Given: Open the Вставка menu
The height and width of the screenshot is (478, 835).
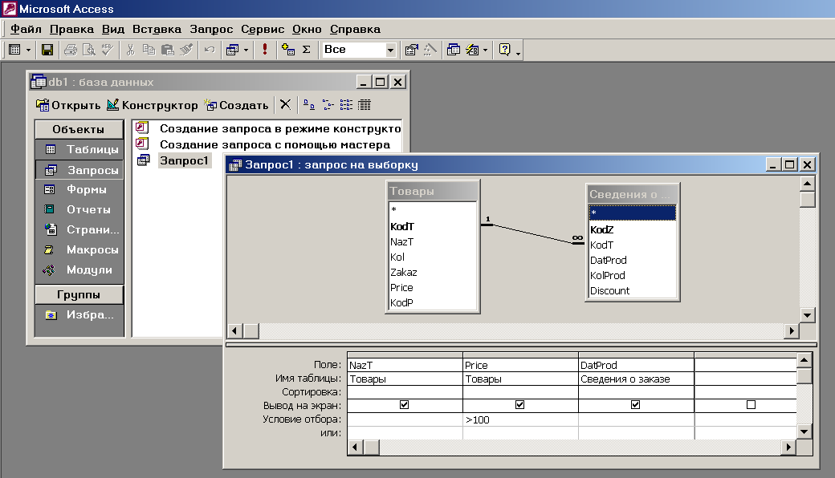Looking at the screenshot, I should coord(157,29).
